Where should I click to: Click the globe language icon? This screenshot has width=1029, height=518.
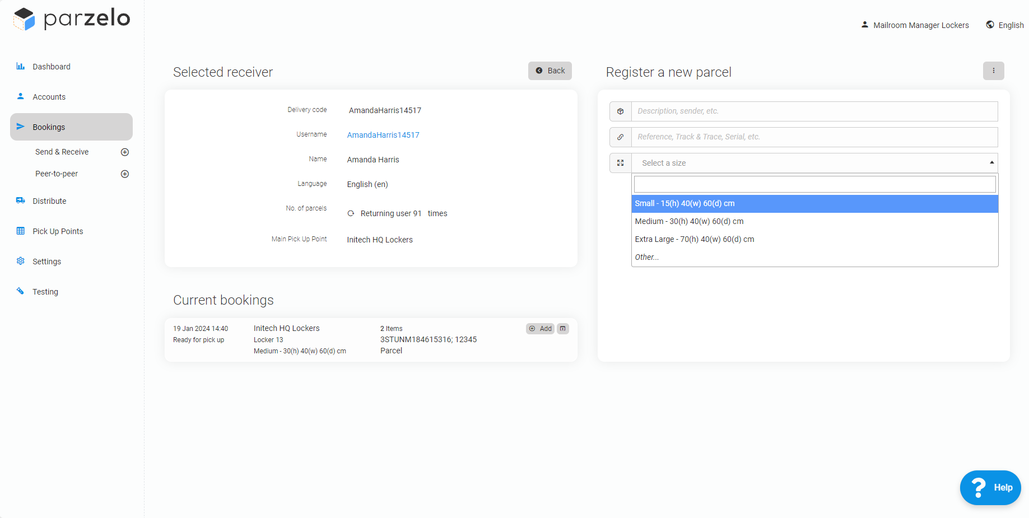click(990, 25)
